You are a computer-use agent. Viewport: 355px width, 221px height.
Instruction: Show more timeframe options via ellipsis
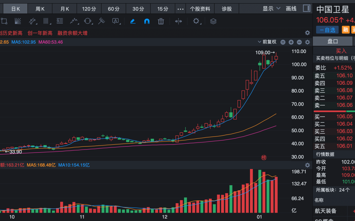[180, 9]
